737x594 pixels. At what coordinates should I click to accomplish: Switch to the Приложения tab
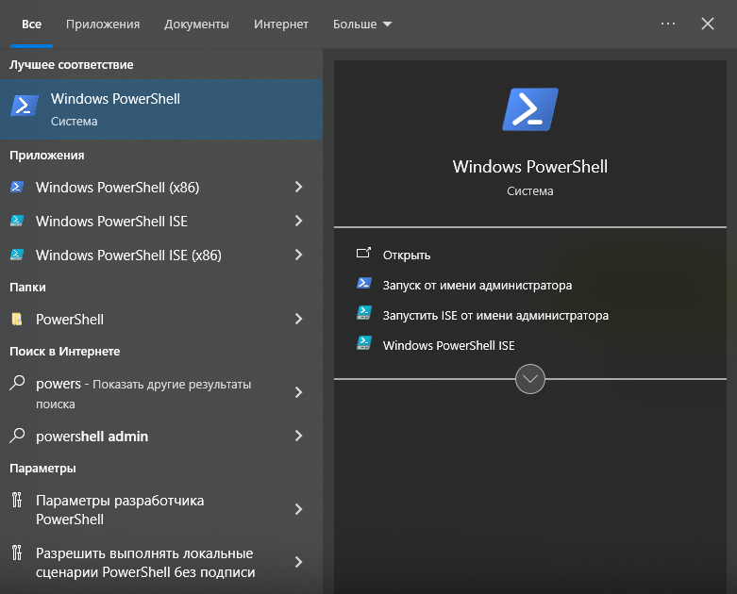(x=103, y=24)
